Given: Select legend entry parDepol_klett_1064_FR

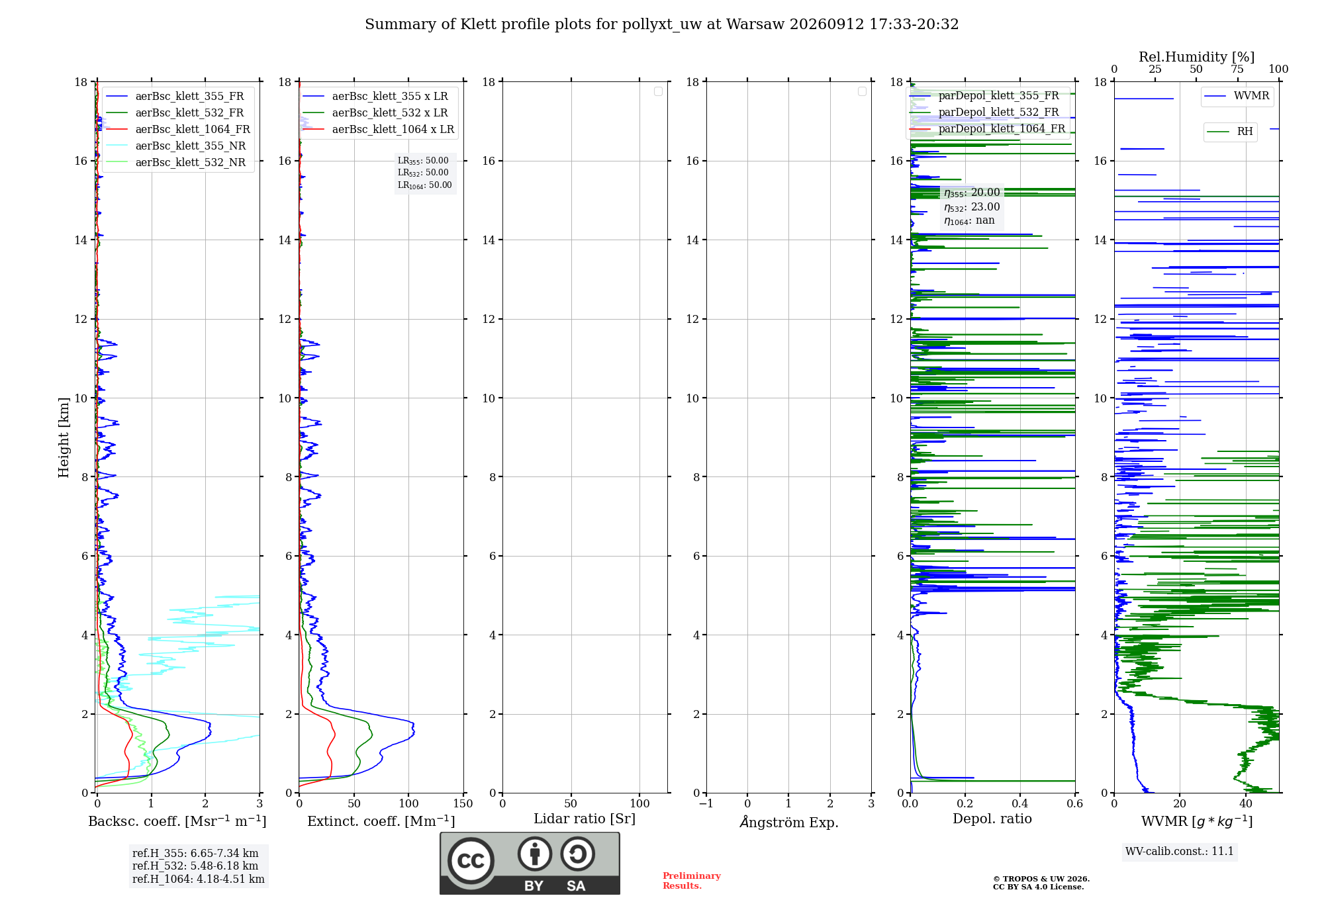Looking at the screenshot, I should click(1002, 129).
